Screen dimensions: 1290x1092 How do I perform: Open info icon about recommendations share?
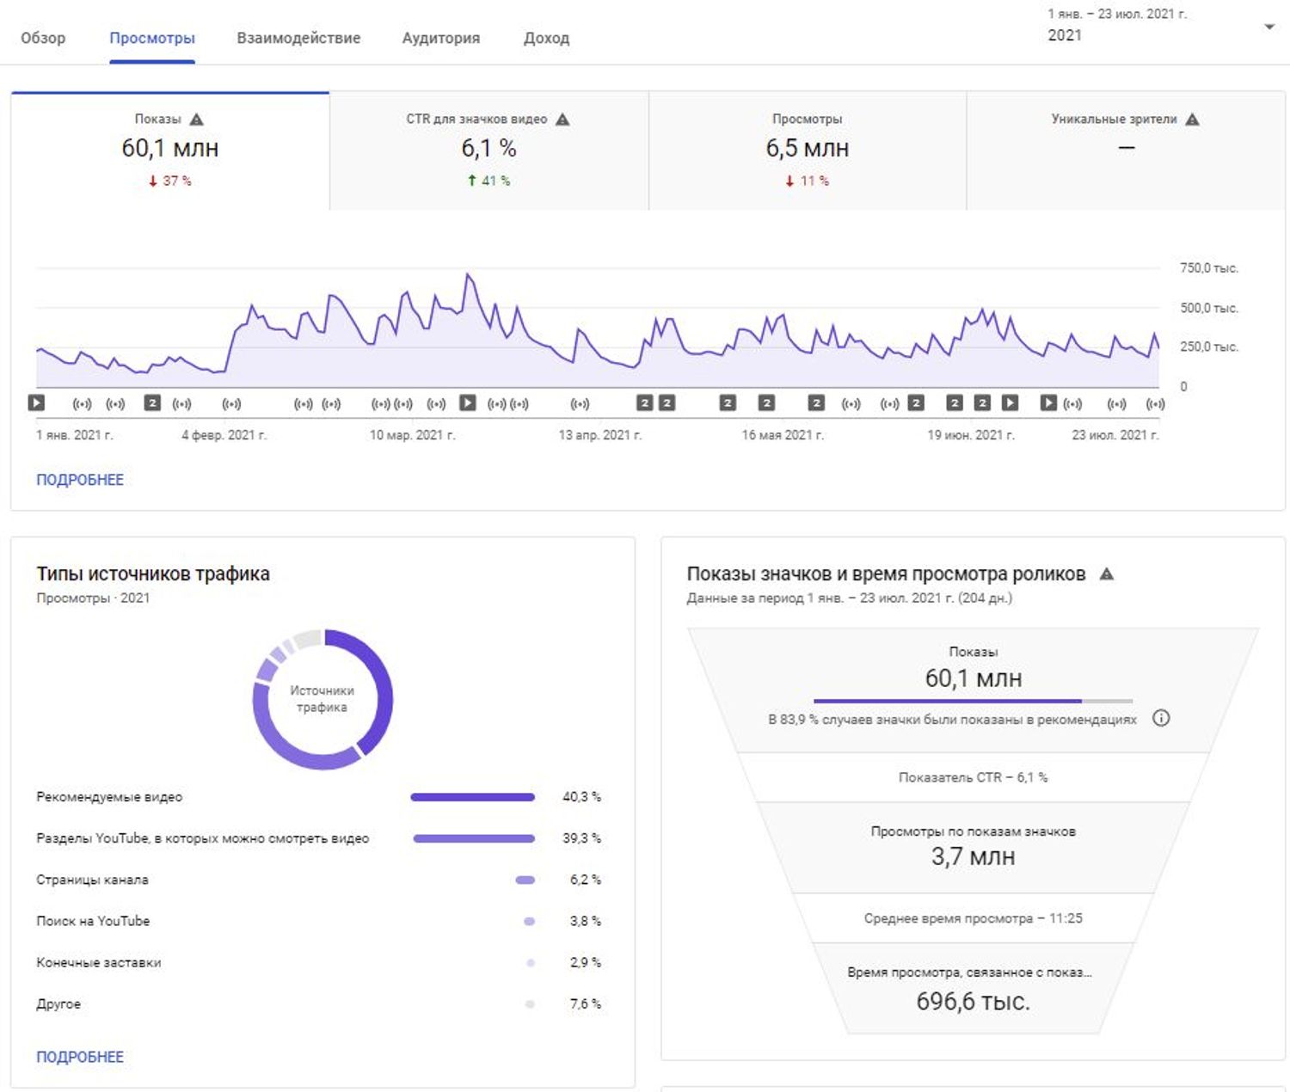1161,718
